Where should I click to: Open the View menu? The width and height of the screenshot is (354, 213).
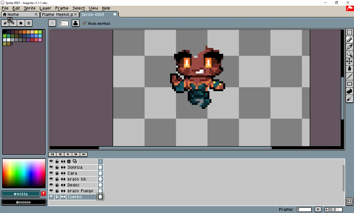pyautogui.click(x=93, y=8)
